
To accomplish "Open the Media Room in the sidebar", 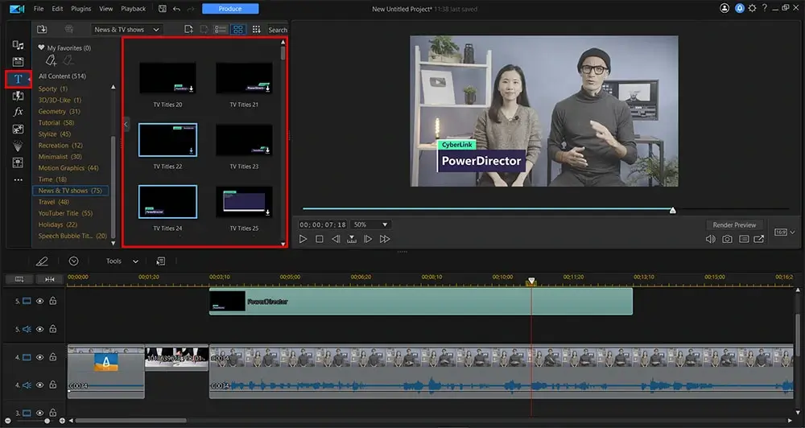I will coord(18,45).
